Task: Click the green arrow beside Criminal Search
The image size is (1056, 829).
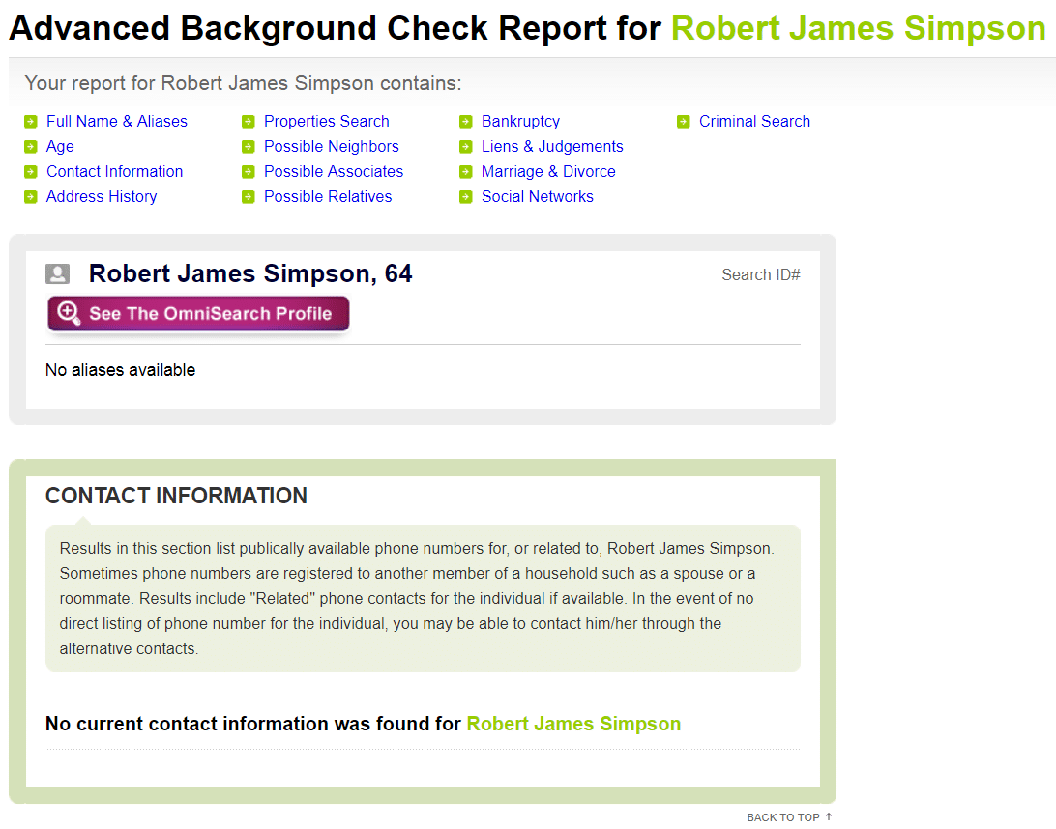Action: pyautogui.click(x=684, y=121)
